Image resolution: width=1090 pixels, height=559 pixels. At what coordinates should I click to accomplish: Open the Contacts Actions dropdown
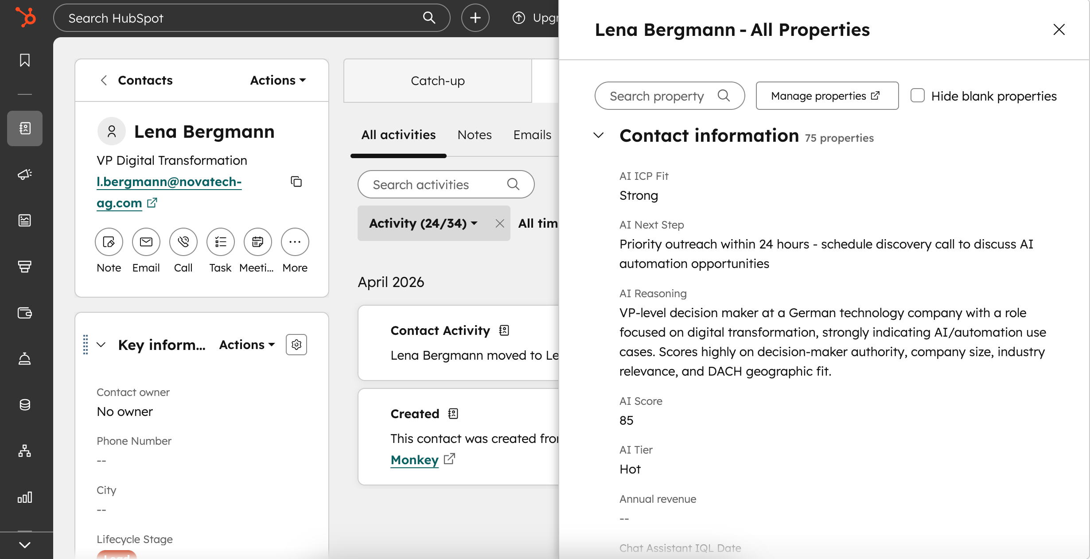tap(278, 80)
